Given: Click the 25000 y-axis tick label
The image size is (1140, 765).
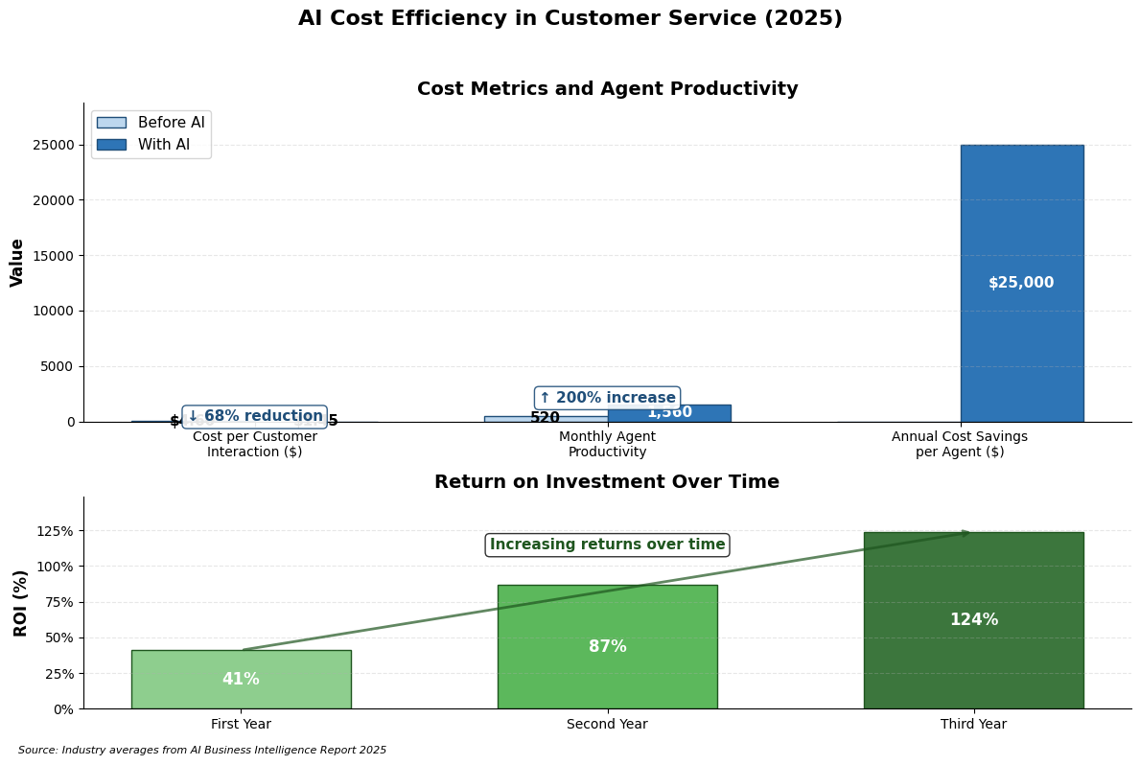Looking at the screenshot, I should coord(56,145).
